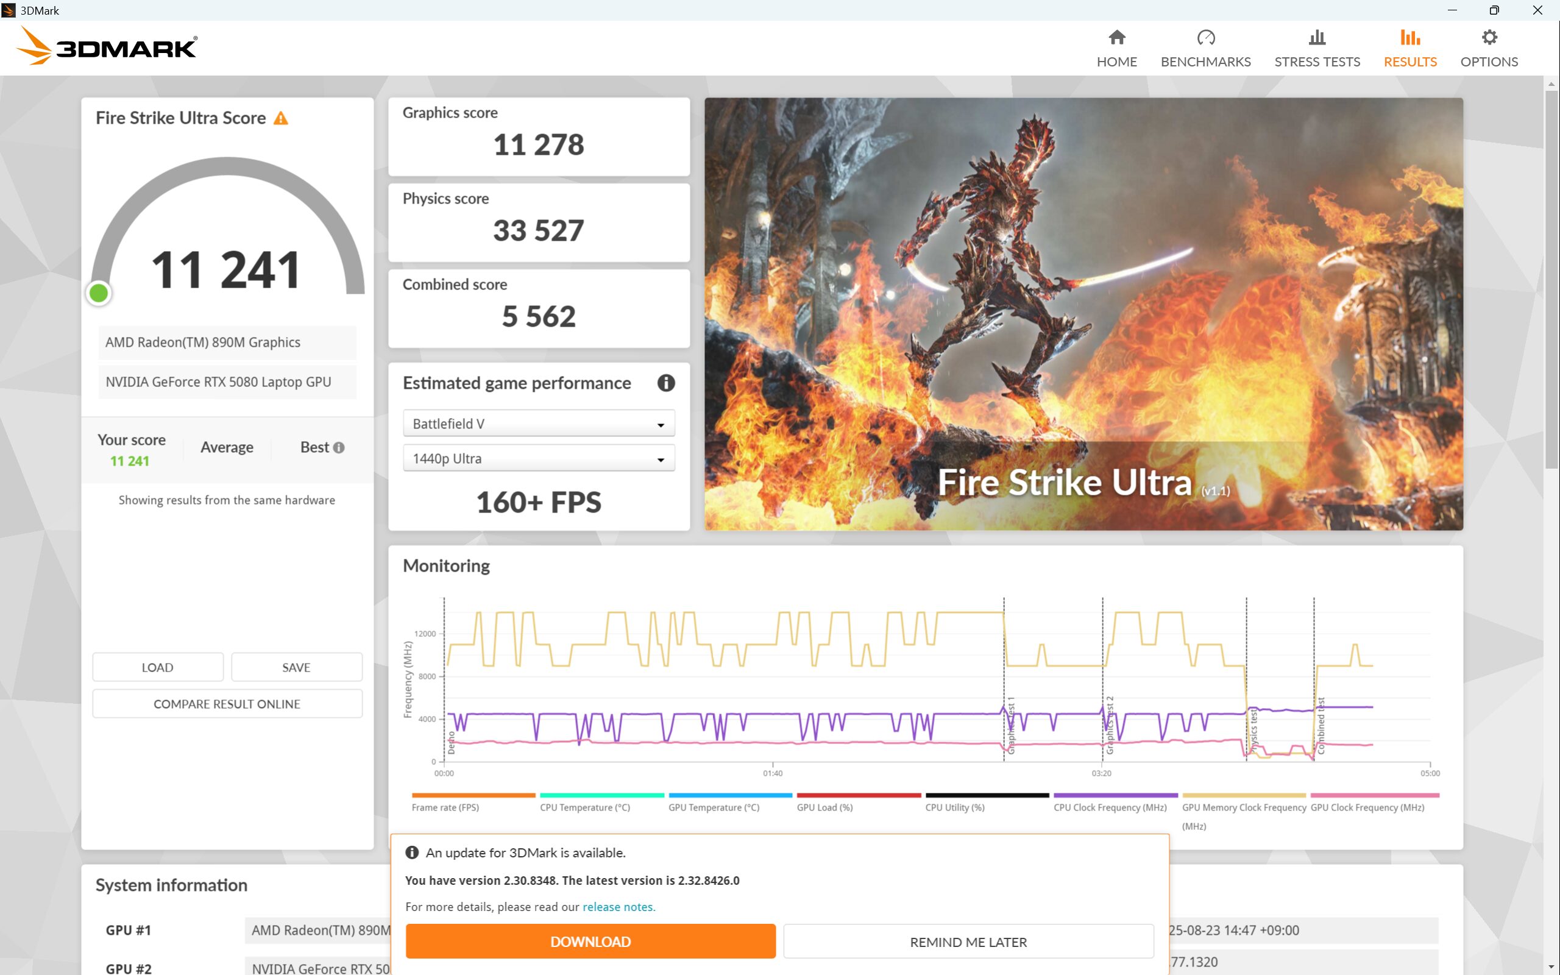1560x975 pixels.
Task: Click the LOAD button
Action: [x=157, y=667]
